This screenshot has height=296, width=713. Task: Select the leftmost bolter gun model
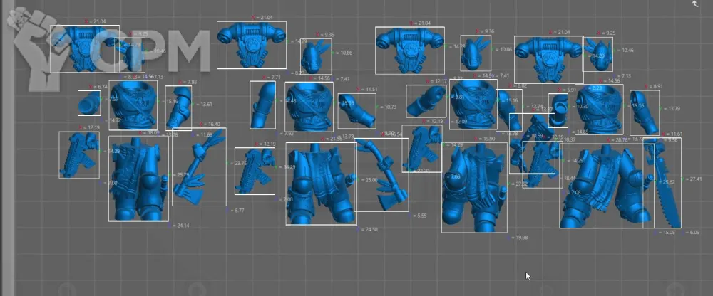[x=78, y=154]
